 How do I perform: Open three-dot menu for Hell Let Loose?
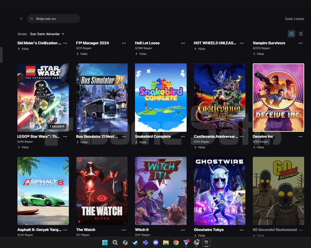[x=183, y=43]
